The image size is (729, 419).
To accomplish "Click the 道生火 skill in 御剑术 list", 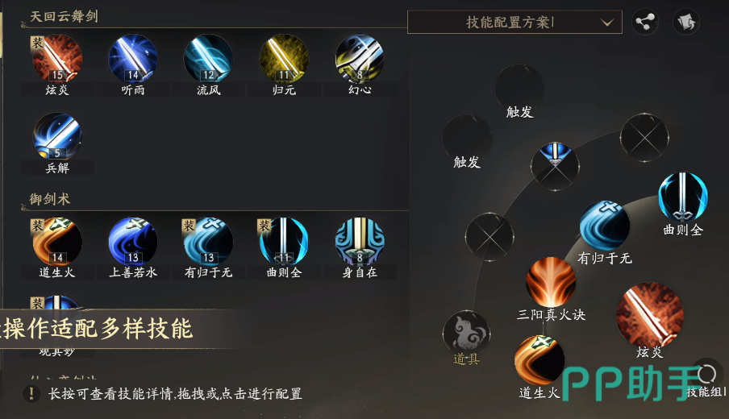I will point(57,242).
